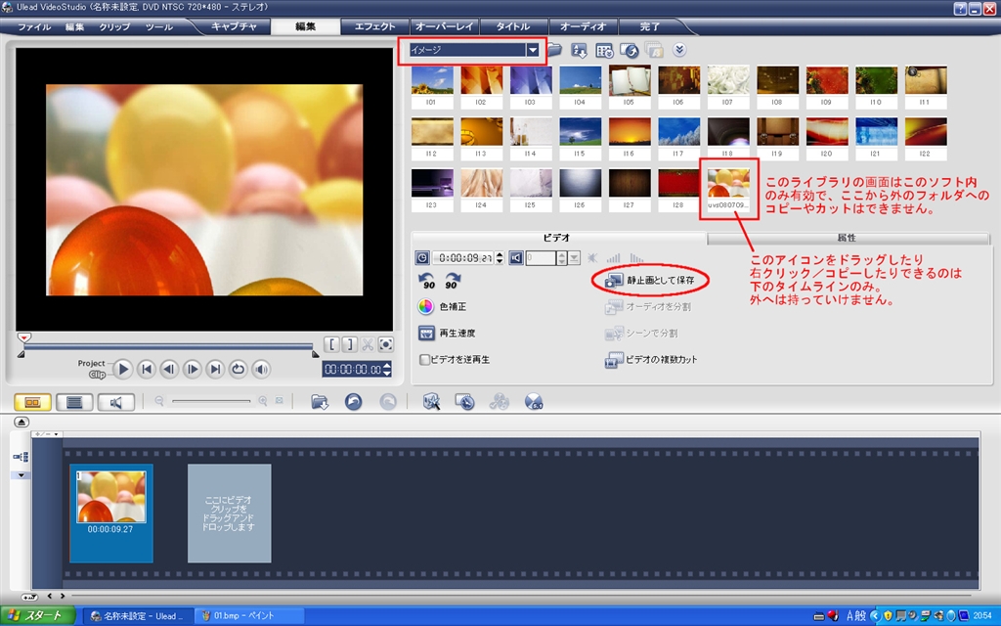Click the undo arrow in the timeline toolbar
The height and width of the screenshot is (626, 1001).
click(x=353, y=401)
